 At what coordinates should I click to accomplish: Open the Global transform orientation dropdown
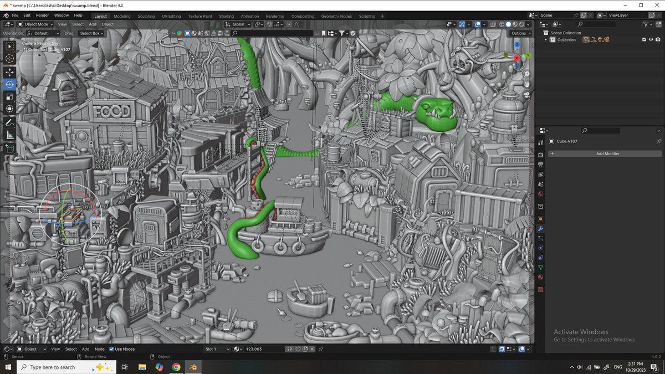tap(239, 24)
